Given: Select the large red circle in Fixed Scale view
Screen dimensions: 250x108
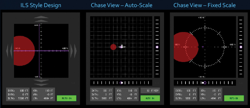Looking at the screenshot, I should 186,47.
